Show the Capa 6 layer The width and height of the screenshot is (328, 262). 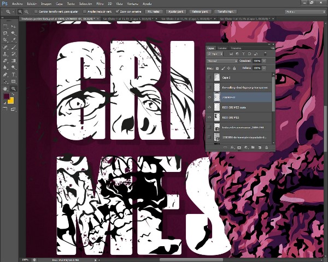tap(209, 78)
